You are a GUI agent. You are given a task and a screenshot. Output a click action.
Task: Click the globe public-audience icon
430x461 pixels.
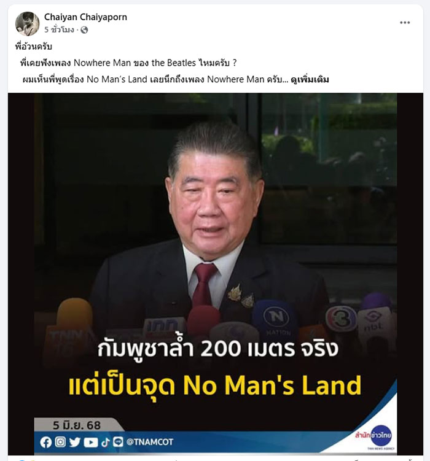coord(84,30)
